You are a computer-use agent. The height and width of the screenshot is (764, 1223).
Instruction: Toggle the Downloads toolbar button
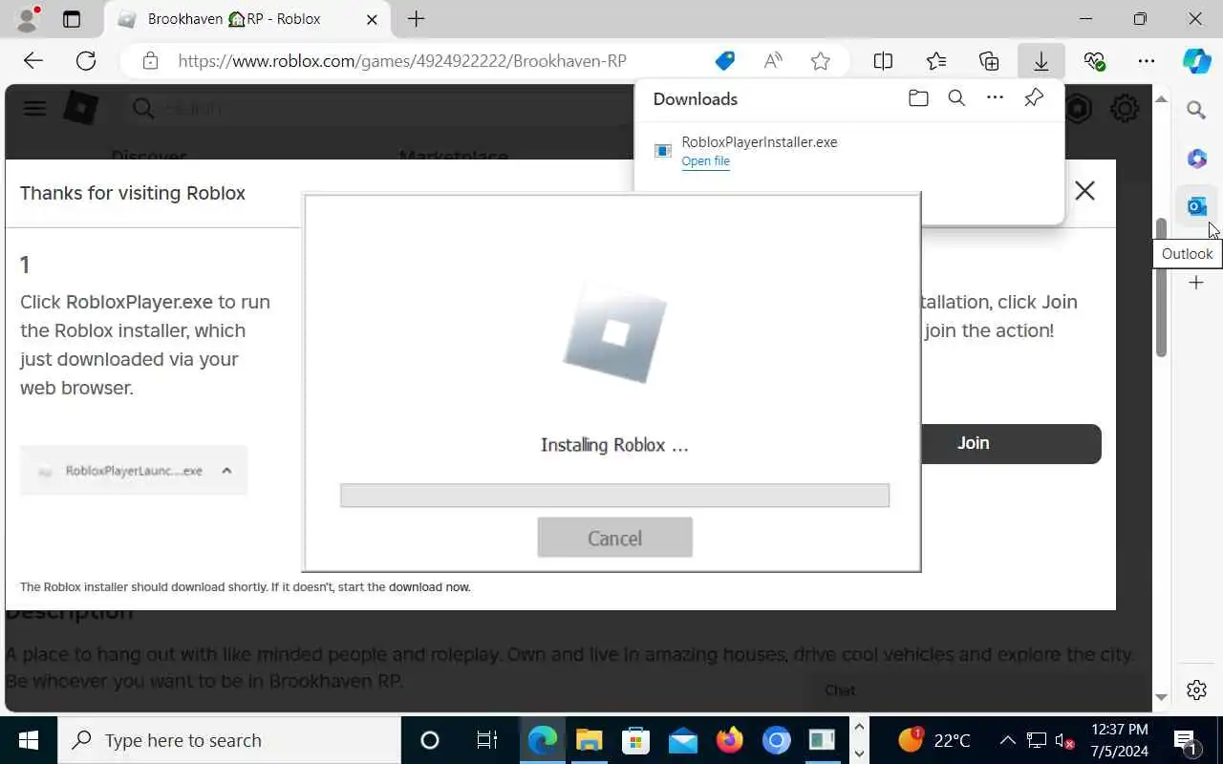(1041, 61)
